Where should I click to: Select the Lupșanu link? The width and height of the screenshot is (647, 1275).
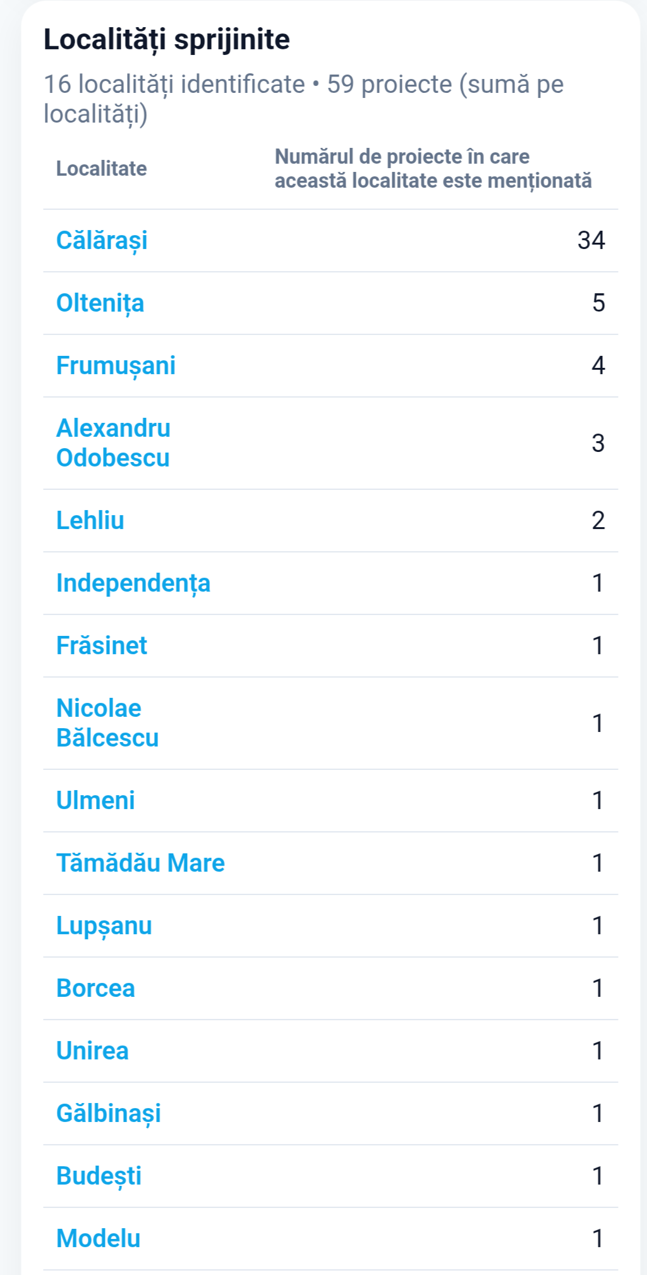coord(104,926)
